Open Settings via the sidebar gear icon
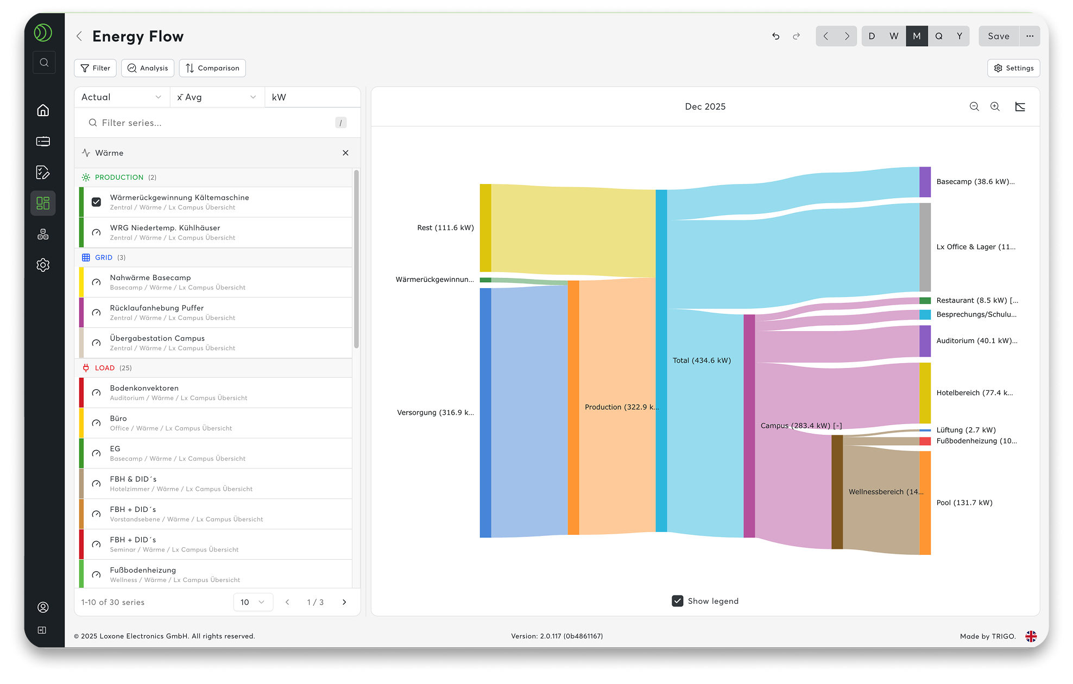1073x684 pixels. pyautogui.click(x=43, y=265)
